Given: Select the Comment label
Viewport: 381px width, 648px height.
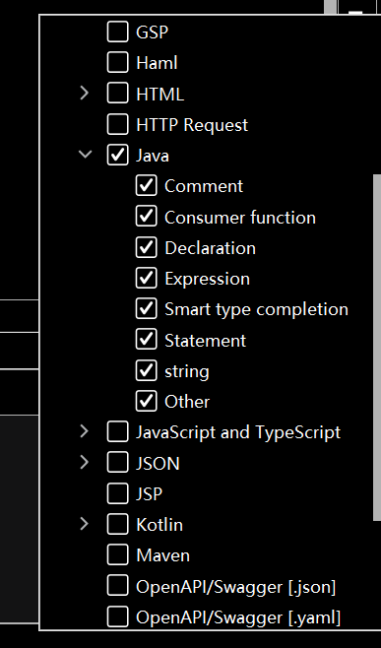Looking at the screenshot, I should pos(204,186).
